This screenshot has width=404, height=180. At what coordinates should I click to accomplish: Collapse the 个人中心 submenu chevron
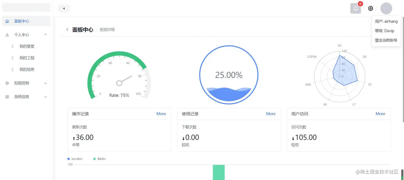tap(46, 35)
